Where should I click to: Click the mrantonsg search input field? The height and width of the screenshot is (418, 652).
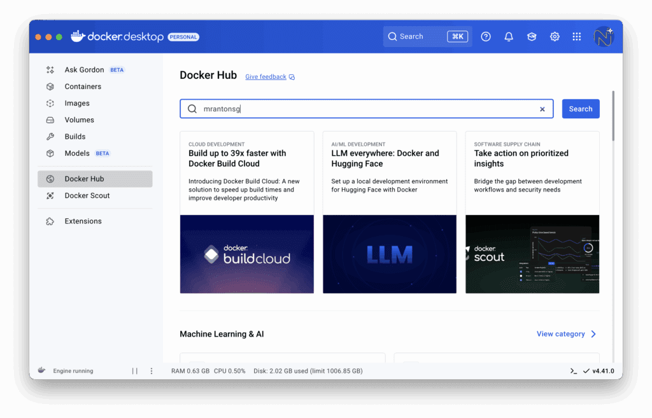pyautogui.click(x=366, y=109)
